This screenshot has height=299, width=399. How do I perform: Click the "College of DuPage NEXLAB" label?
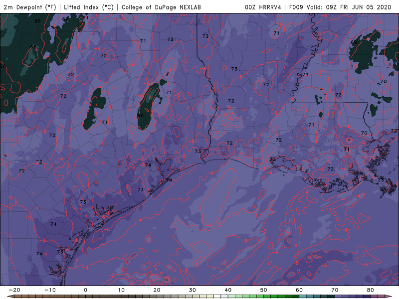161,7
